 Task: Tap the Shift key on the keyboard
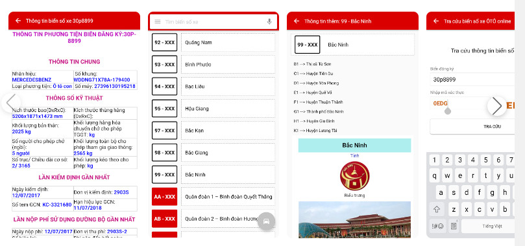[437, 209]
